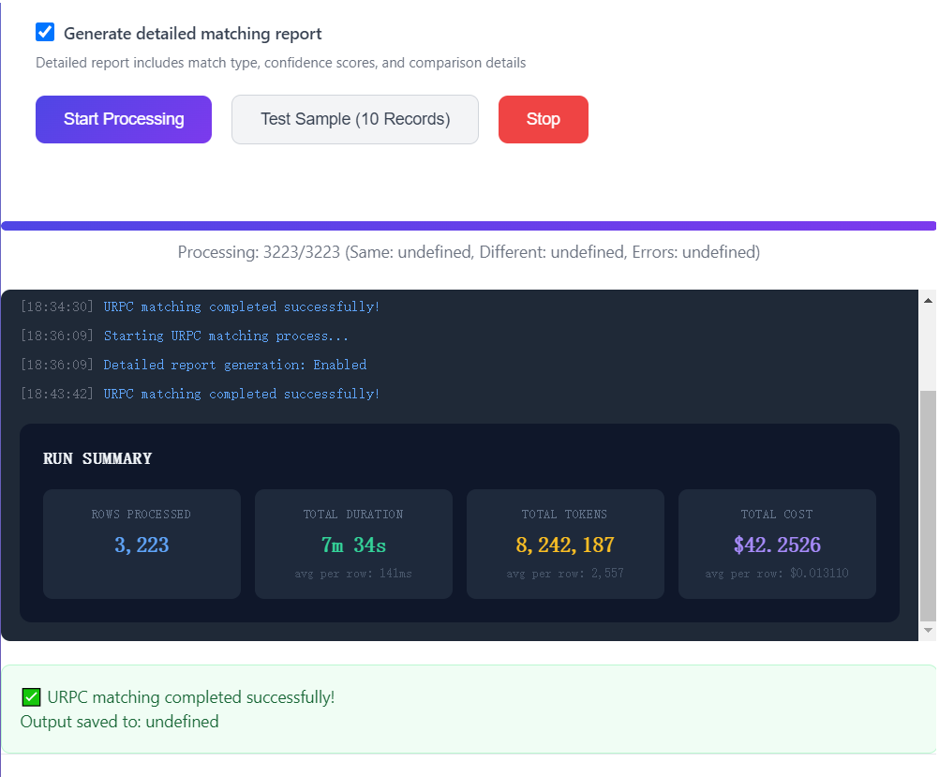Click the scrollbar down arrow on the log panel
Viewport: 939px width, 777px height.
927,631
